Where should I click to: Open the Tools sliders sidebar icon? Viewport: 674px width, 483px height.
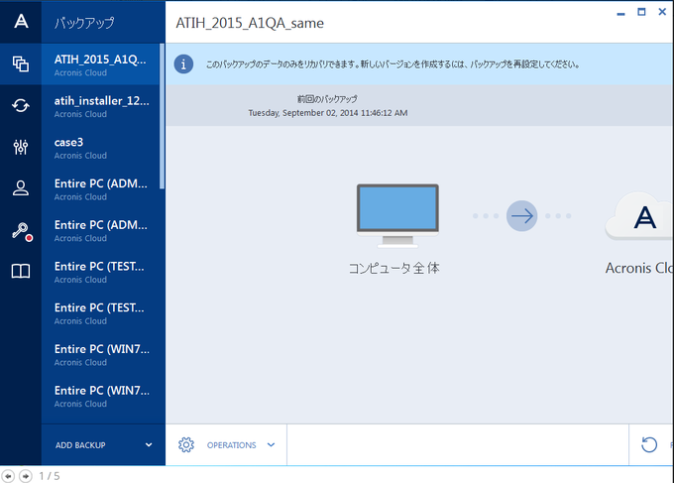tap(21, 147)
